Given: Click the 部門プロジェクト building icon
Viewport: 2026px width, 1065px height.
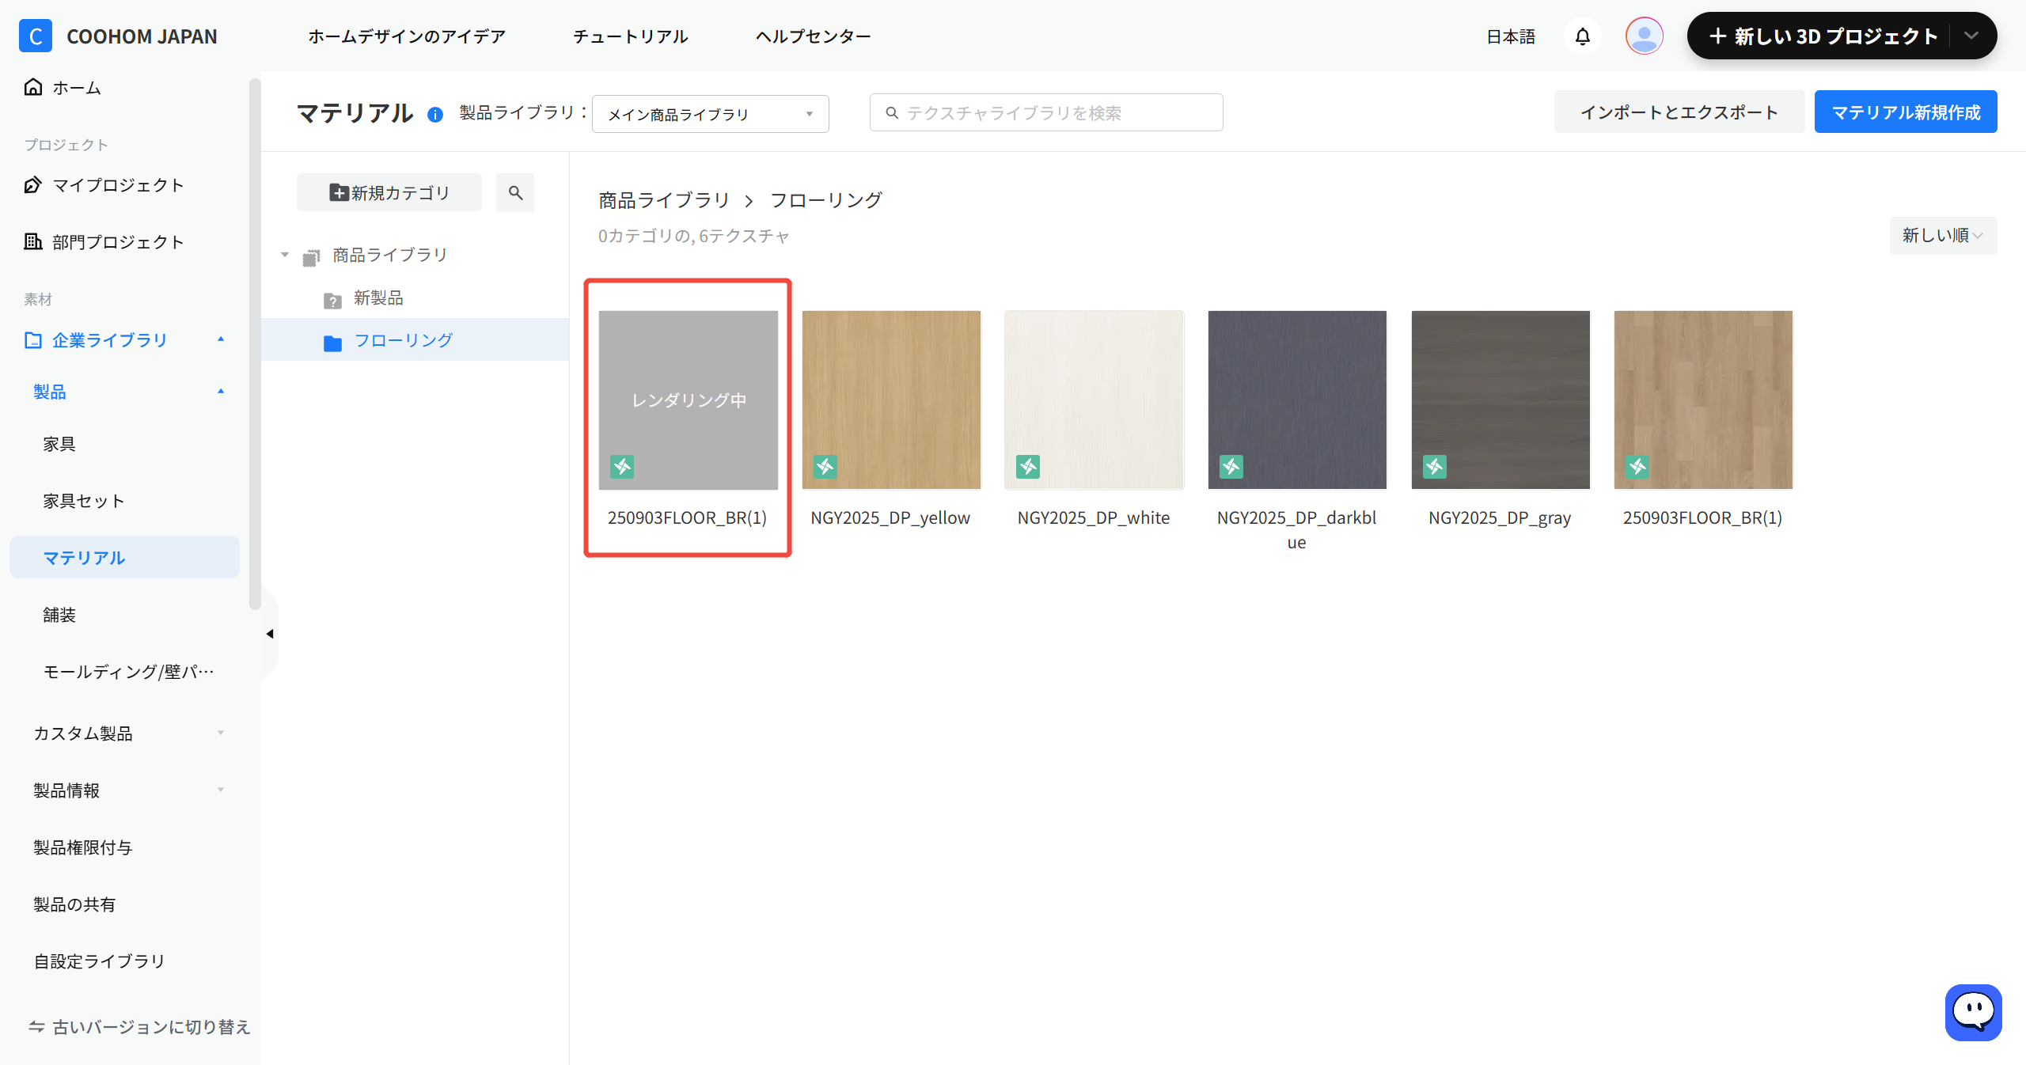Looking at the screenshot, I should click(x=33, y=241).
